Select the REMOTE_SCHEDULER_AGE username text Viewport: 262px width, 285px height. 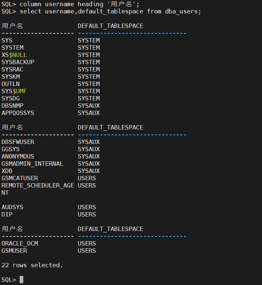coord(38,185)
